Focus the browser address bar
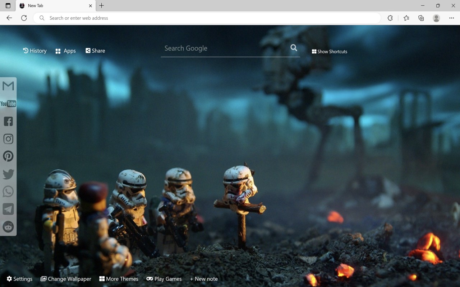Image resolution: width=460 pixels, height=287 pixels. (207, 18)
